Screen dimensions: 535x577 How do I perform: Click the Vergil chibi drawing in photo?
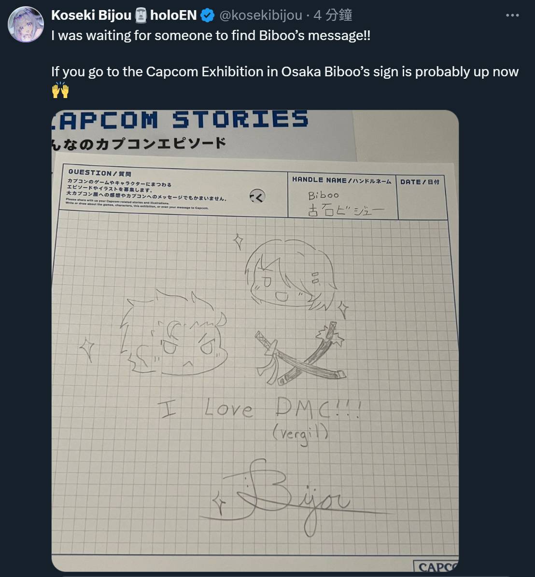290,275
